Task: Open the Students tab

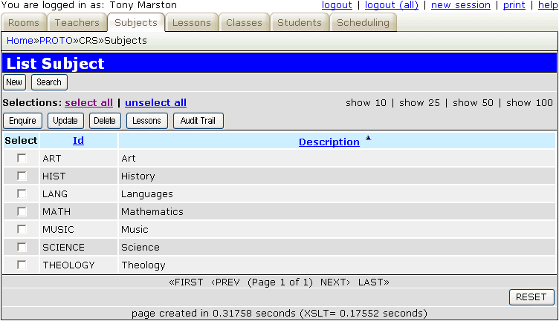Action: [x=300, y=23]
